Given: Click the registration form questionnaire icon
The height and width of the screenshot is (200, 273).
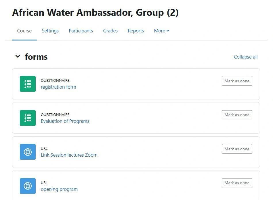Looking at the screenshot, I should click(28, 84).
